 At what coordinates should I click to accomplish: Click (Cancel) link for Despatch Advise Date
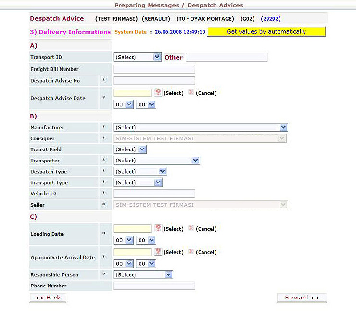pos(206,93)
